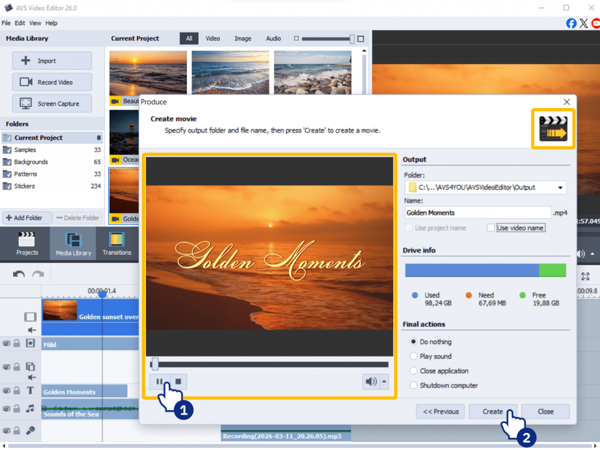This screenshot has width=600, height=450.
Task: Expand main window volume arrow
Action: [592, 253]
